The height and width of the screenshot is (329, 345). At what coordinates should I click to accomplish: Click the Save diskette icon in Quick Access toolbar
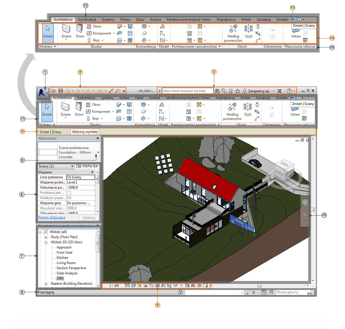pyautogui.click(x=60, y=91)
